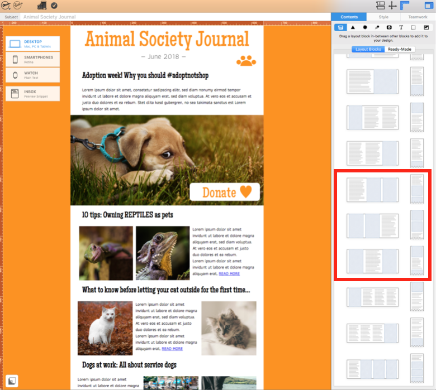Select the June 2018 date text
The width and height of the screenshot is (436, 390).
163,56
